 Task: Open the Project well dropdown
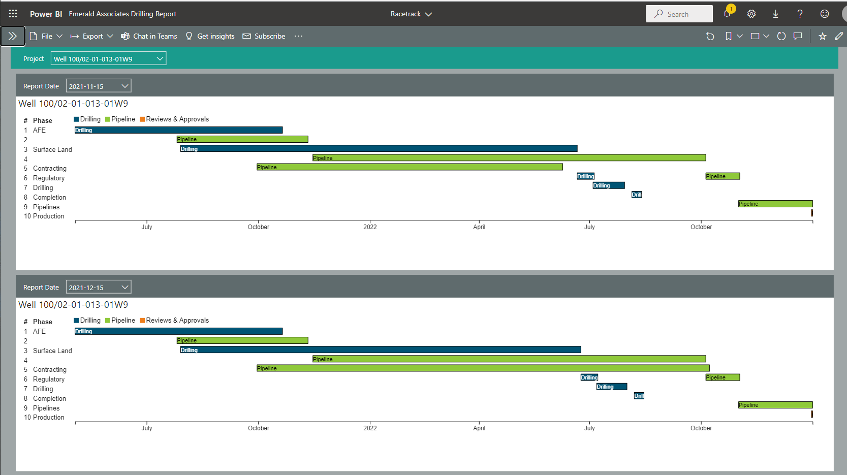(x=108, y=59)
